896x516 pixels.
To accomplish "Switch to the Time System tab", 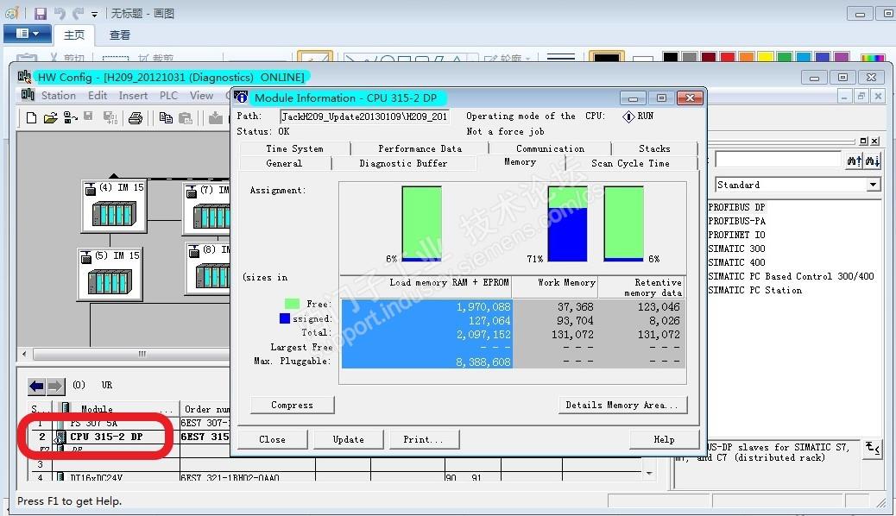I will 295,148.
